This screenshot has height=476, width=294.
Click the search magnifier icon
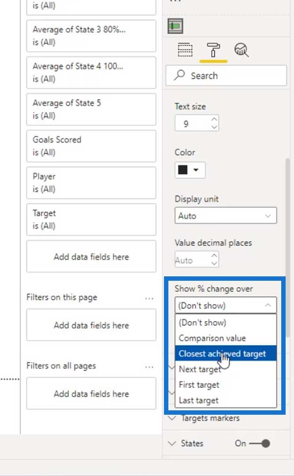click(x=179, y=75)
